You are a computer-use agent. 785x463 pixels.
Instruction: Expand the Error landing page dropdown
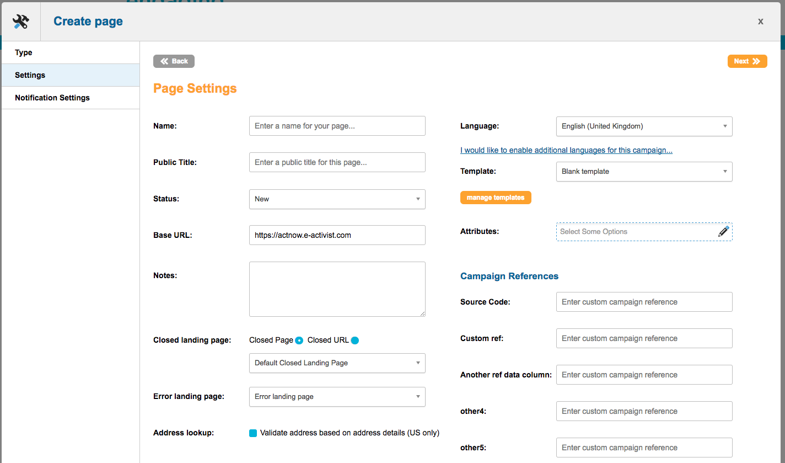point(337,397)
